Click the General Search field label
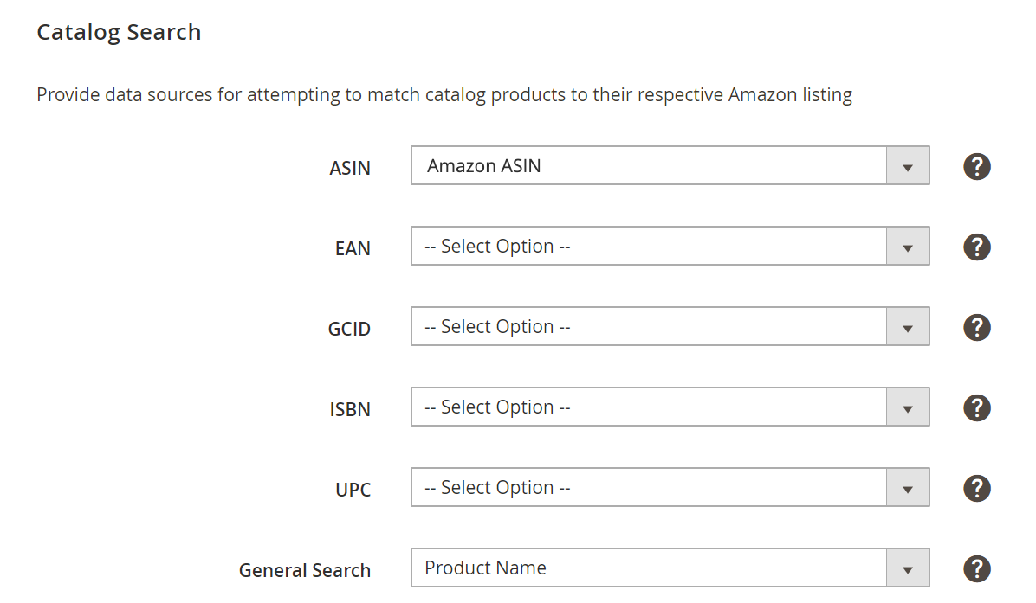The height and width of the screenshot is (603, 1036). 305,570
